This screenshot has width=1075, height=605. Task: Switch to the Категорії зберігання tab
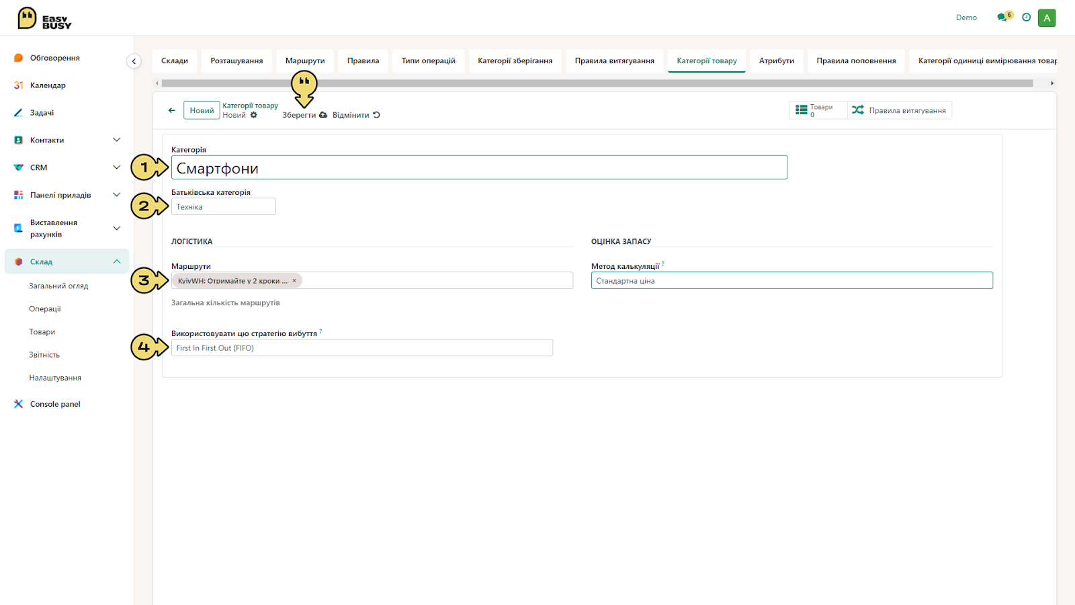pyautogui.click(x=515, y=61)
